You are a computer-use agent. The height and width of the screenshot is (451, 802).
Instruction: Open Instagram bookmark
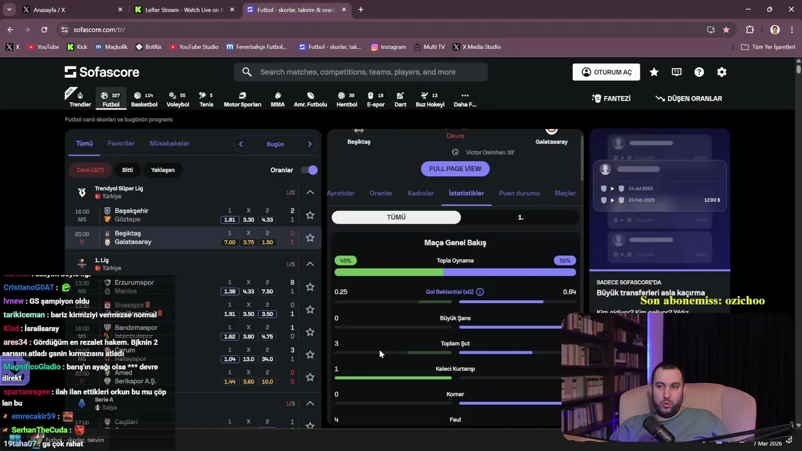pos(388,47)
